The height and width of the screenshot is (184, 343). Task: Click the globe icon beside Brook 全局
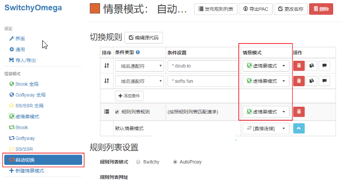12,84
